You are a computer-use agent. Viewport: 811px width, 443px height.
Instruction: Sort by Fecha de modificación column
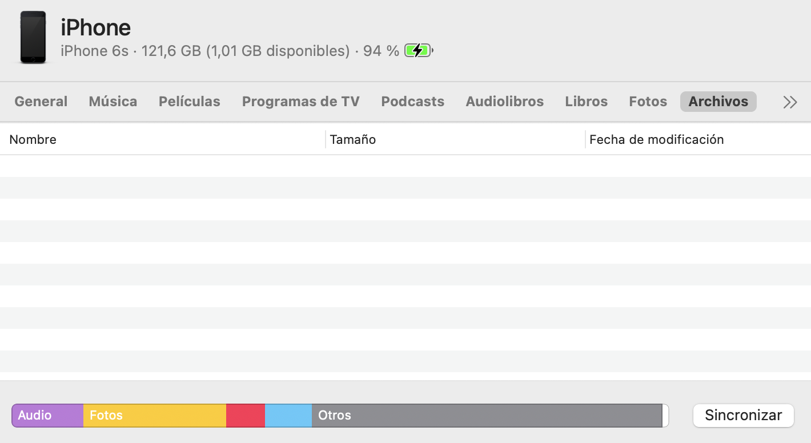(x=657, y=139)
